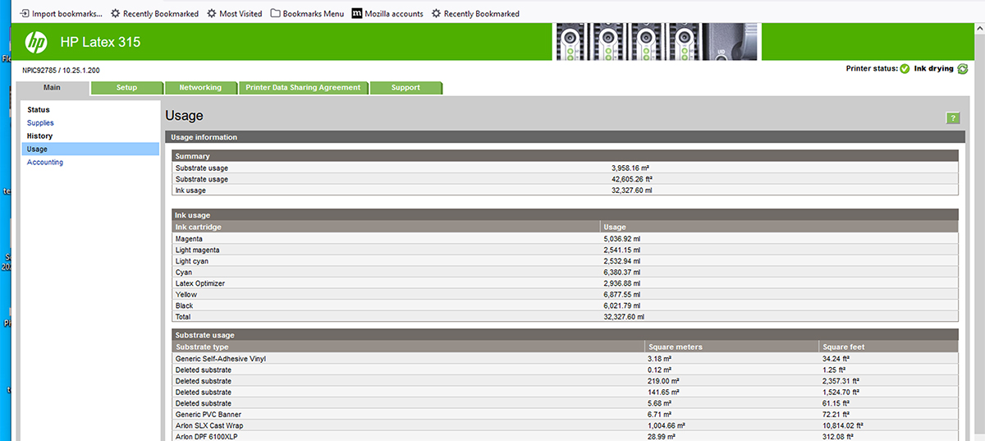
Task: Click the Cyan 6,380.37 ml value
Action: coord(621,272)
